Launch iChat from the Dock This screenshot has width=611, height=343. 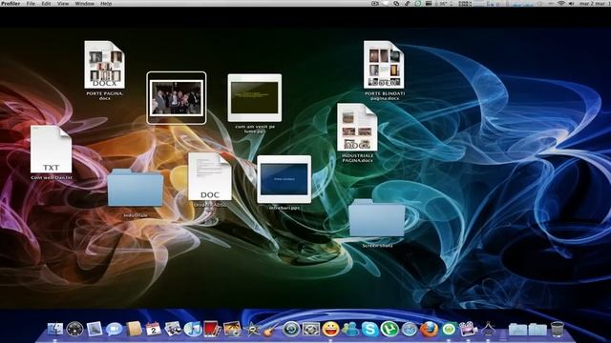tap(115, 330)
